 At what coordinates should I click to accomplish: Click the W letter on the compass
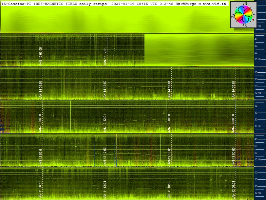click(x=233, y=17)
